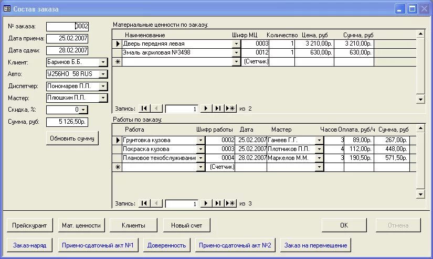Select row marker of Грунтовка кузова
The height and width of the screenshot is (259, 433).
pyautogui.click(x=118, y=140)
